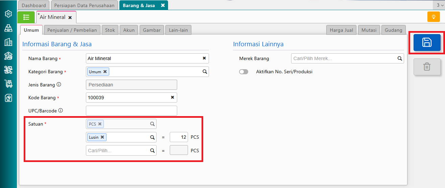445x188 pixels.
Task: Remove the PCS unit tag
Action: (100, 124)
